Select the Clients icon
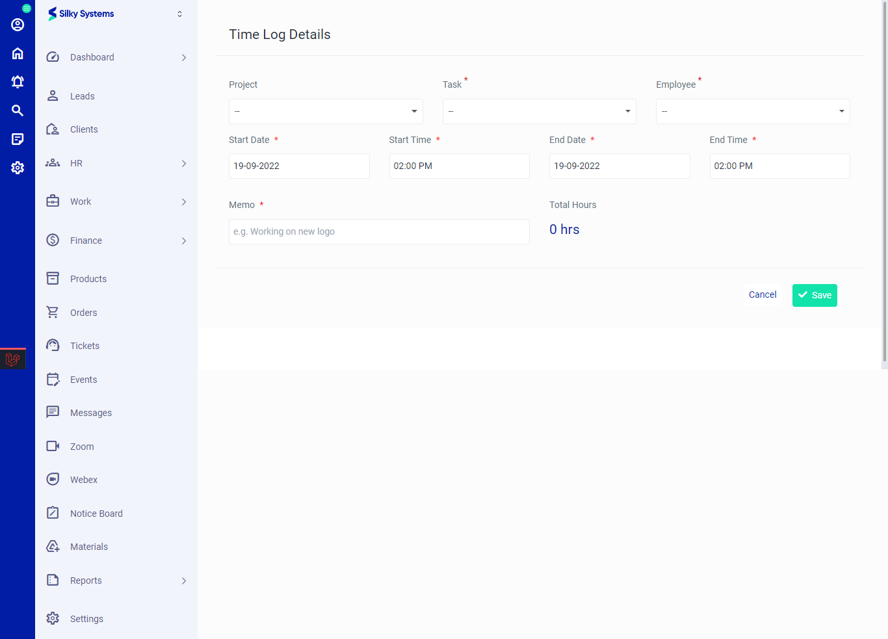 pos(53,129)
